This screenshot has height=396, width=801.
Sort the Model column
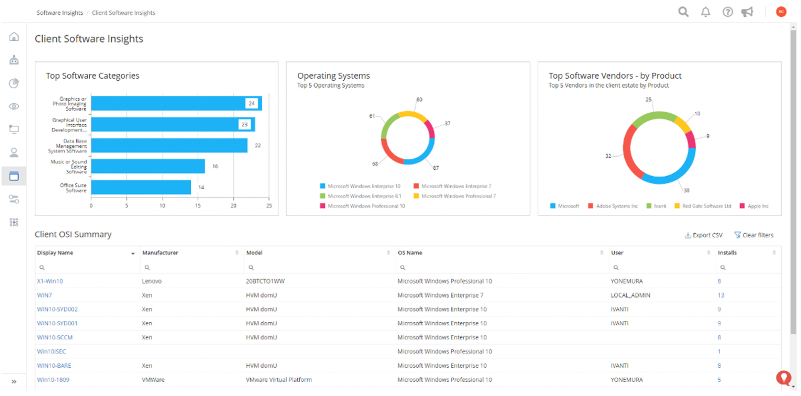tap(388, 252)
